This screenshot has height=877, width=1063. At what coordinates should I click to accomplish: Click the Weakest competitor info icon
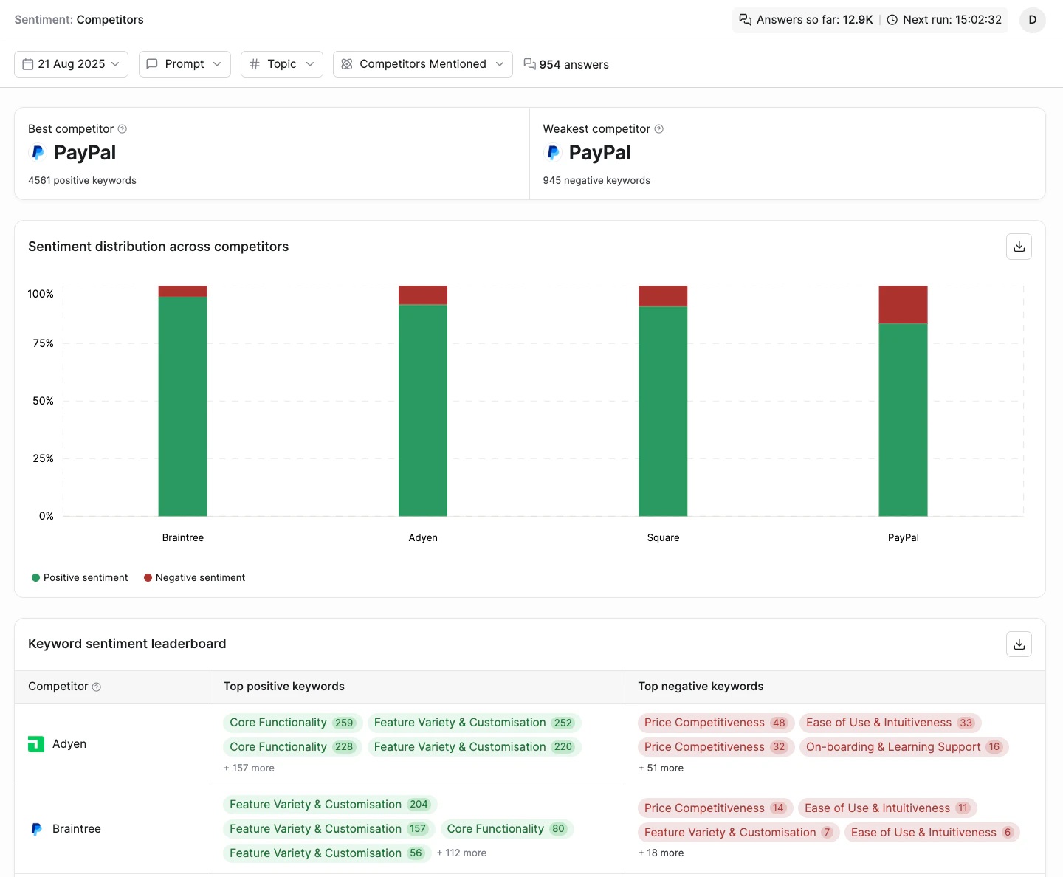(x=659, y=129)
